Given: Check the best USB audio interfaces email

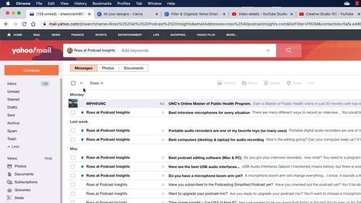Looking at the screenshot, I should [73, 167].
